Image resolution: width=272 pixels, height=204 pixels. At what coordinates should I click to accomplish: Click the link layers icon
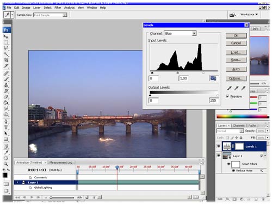pos(220,199)
